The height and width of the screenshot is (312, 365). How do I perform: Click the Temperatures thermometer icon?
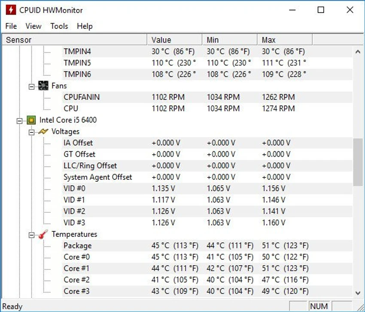[43, 234]
